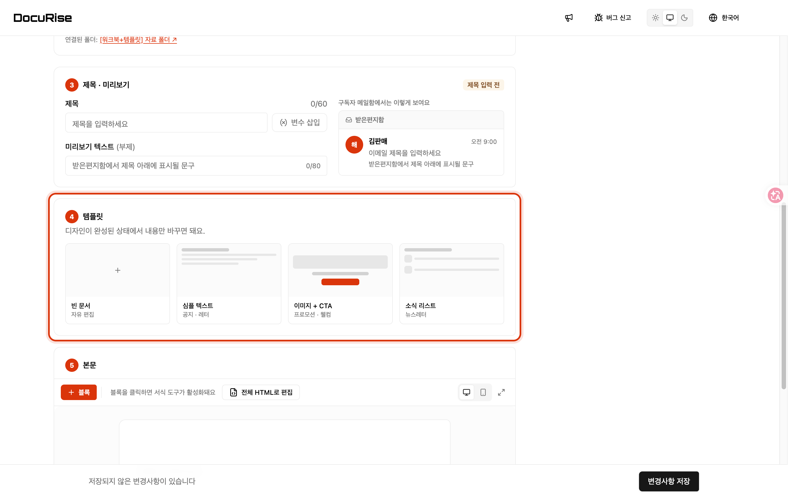Screen dimensions: 796x498
Task: Expand editor to fullscreen arrows icon
Action: (x=501, y=392)
